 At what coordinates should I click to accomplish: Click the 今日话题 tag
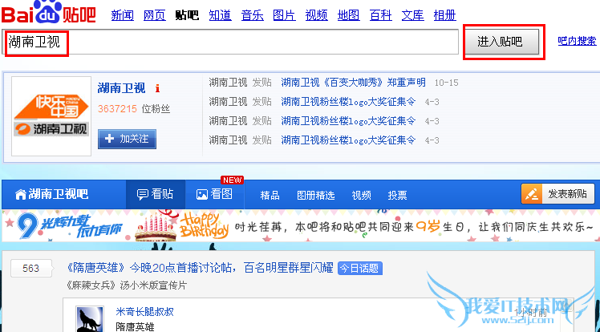359,268
